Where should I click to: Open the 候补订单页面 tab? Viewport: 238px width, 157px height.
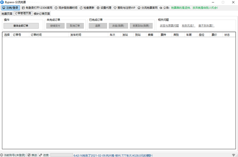tap(42, 13)
